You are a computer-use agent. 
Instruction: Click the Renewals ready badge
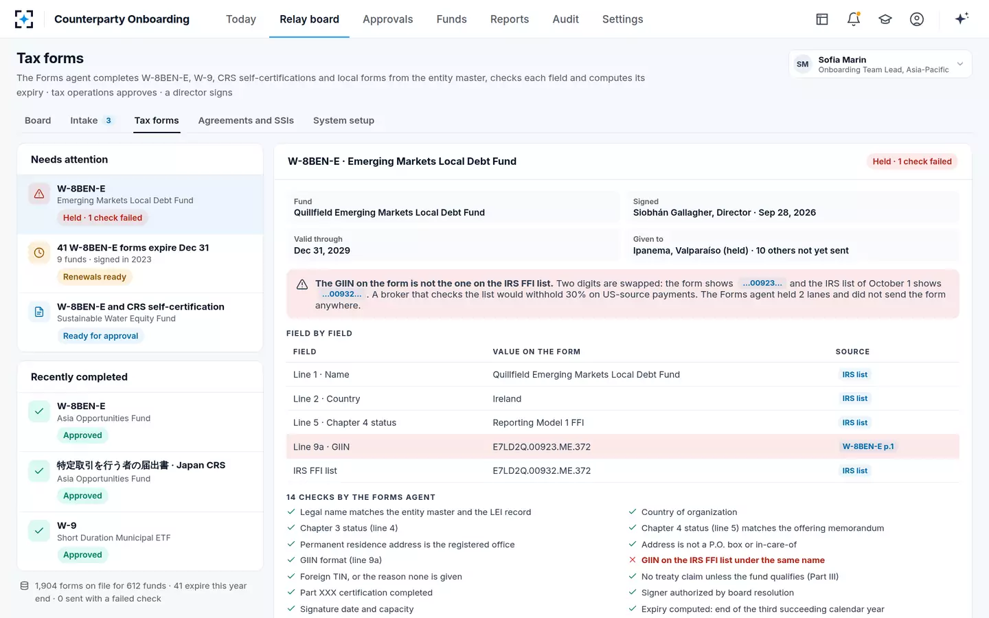pos(95,277)
